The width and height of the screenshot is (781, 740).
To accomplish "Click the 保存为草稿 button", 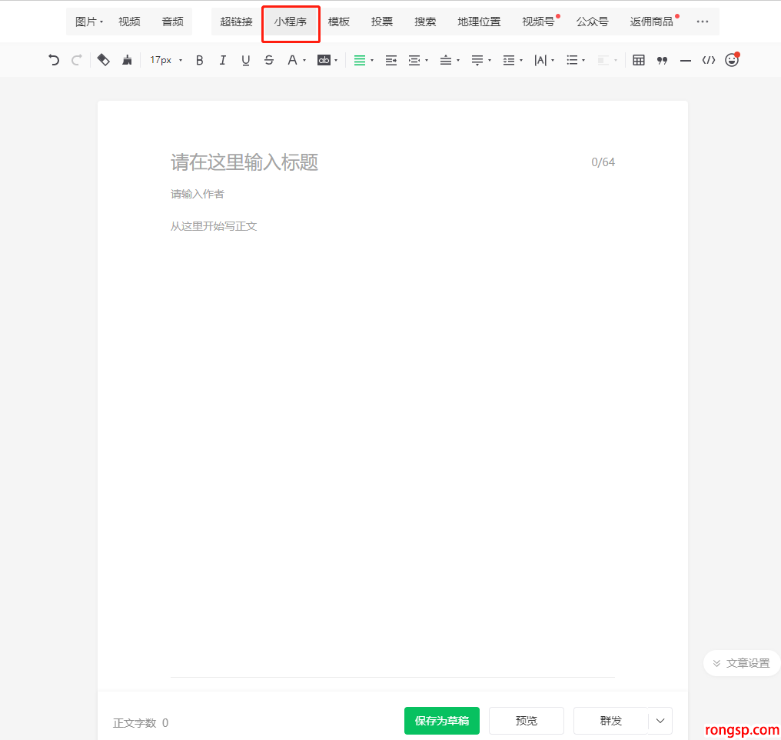I will (x=442, y=721).
